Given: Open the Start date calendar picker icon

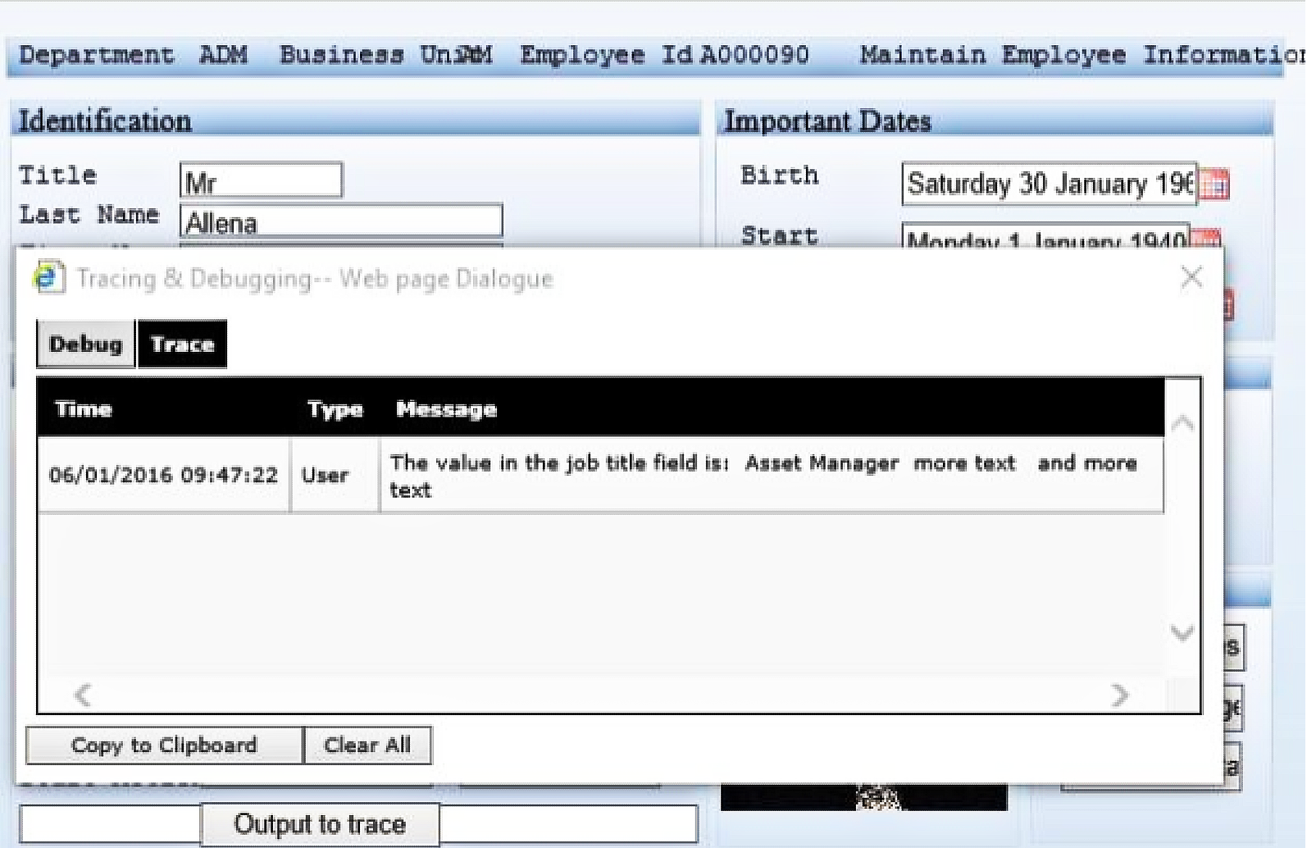Looking at the screenshot, I should pos(1205,239).
